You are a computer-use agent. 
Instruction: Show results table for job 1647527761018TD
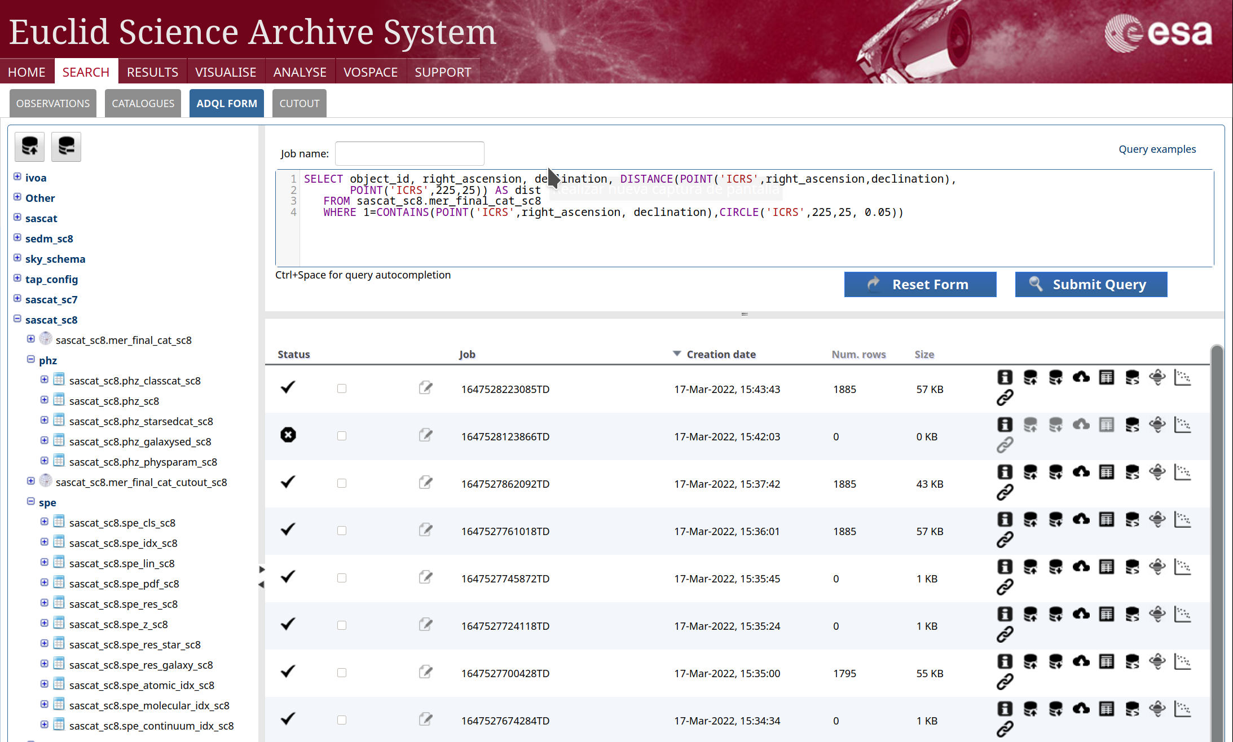coord(1107,519)
